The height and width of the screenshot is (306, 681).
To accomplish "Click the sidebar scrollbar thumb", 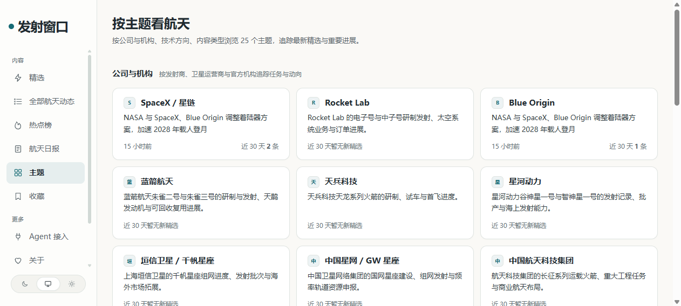I will [x=90, y=138].
